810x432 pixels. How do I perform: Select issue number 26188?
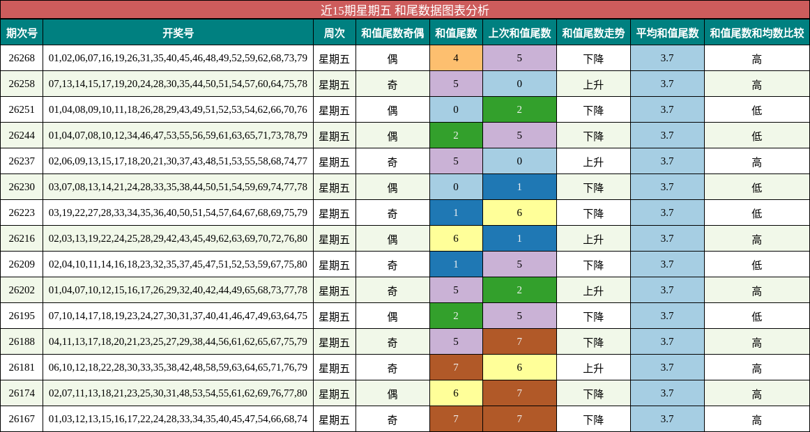click(22, 342)
